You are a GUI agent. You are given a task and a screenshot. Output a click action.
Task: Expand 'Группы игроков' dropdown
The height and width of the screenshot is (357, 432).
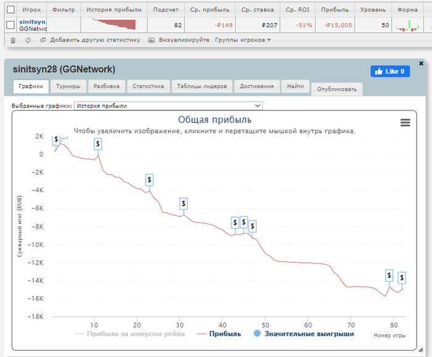[x=243, y=40]
